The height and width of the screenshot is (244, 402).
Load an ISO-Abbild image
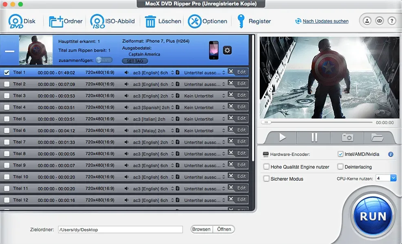coord(97,21)
